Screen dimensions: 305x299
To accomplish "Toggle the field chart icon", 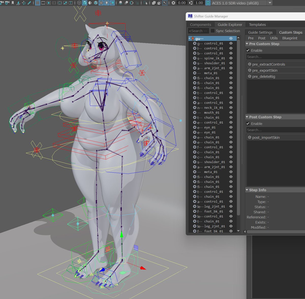I will [x=60, y=3].
